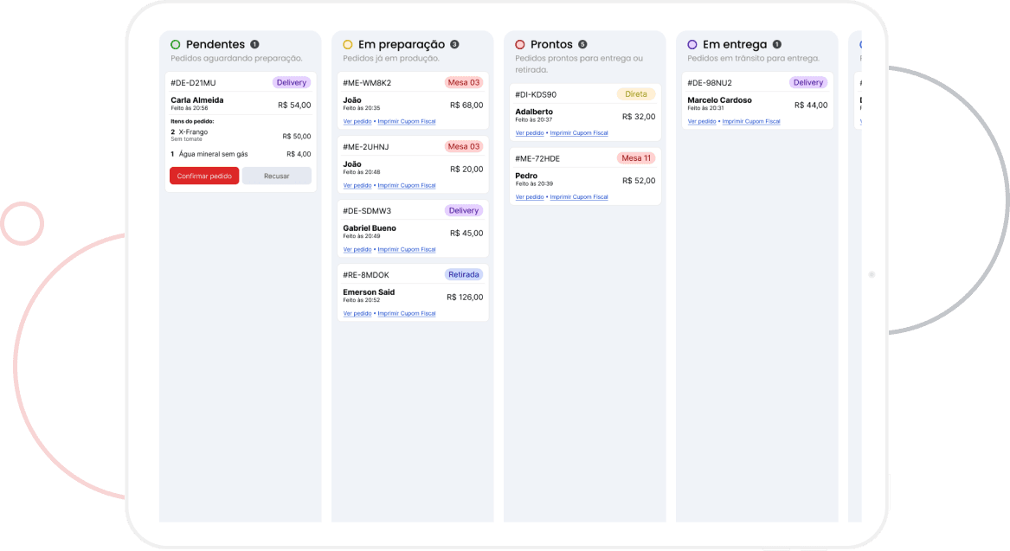Screen dimensions: 1010x551
Task: Open Ver pedido for Adalberto's order
Action: tap(530, 133)
